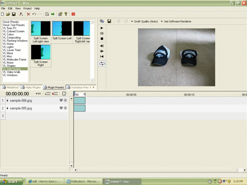Click the save frame floppy icon in preview
This screenshot has width=247, height=185.
click(109, 21)
